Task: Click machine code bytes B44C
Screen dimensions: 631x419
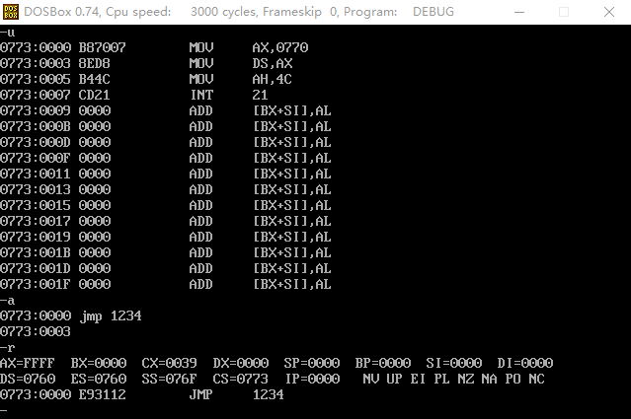Action: tap(94, 79)
